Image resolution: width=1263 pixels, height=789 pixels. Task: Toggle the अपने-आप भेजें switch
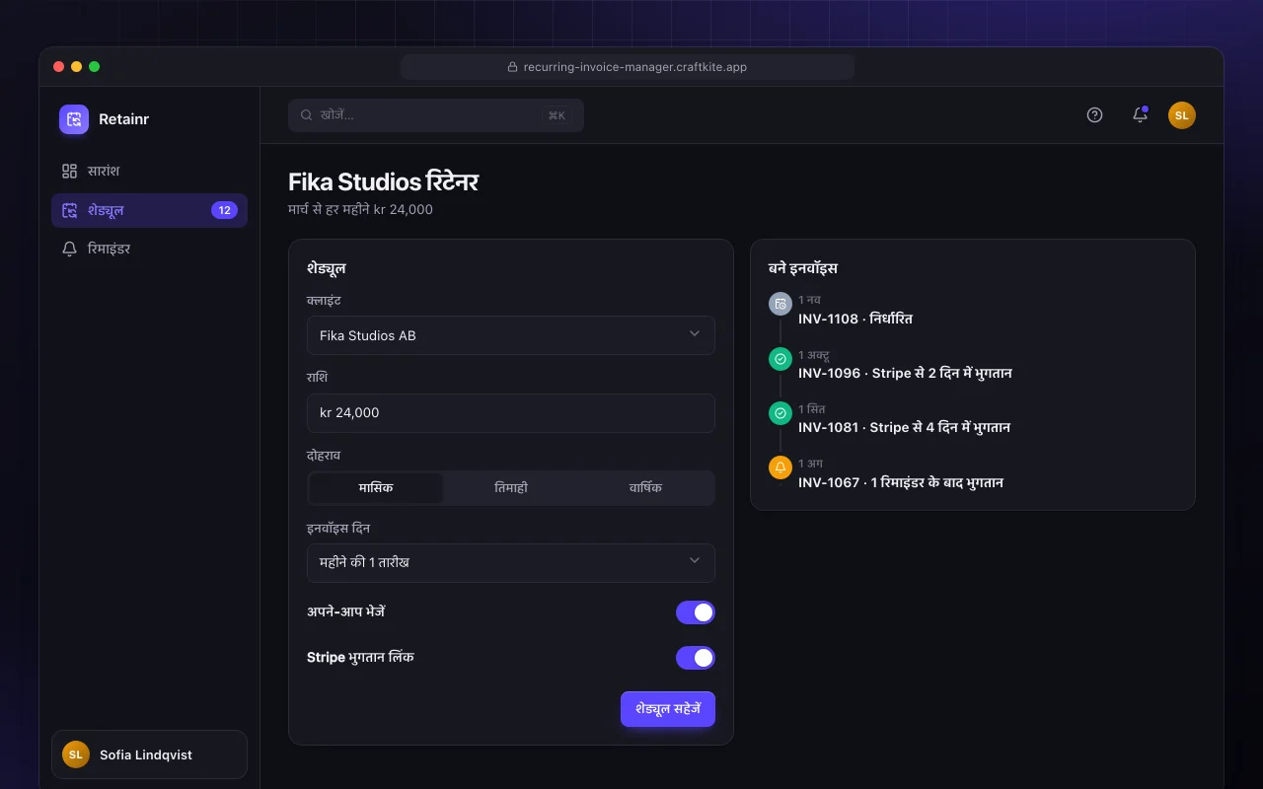coord(696,612)
